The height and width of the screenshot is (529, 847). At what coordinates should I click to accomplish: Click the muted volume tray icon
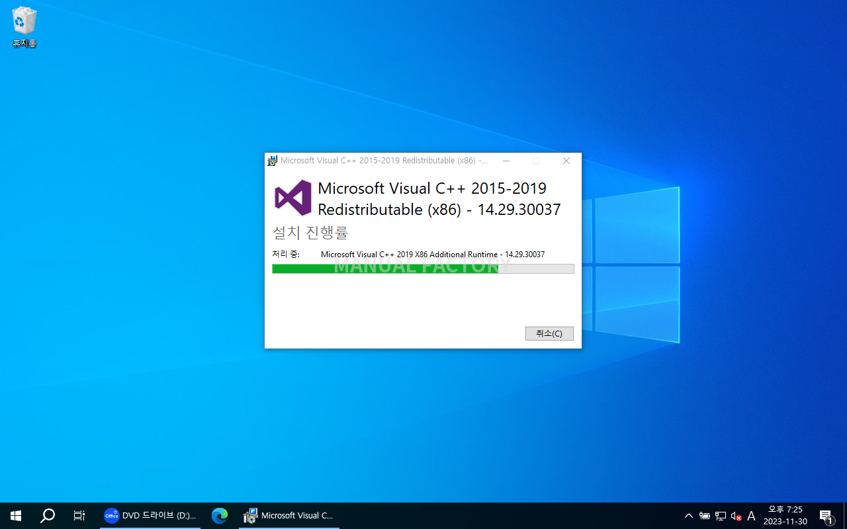coord(736,516)
